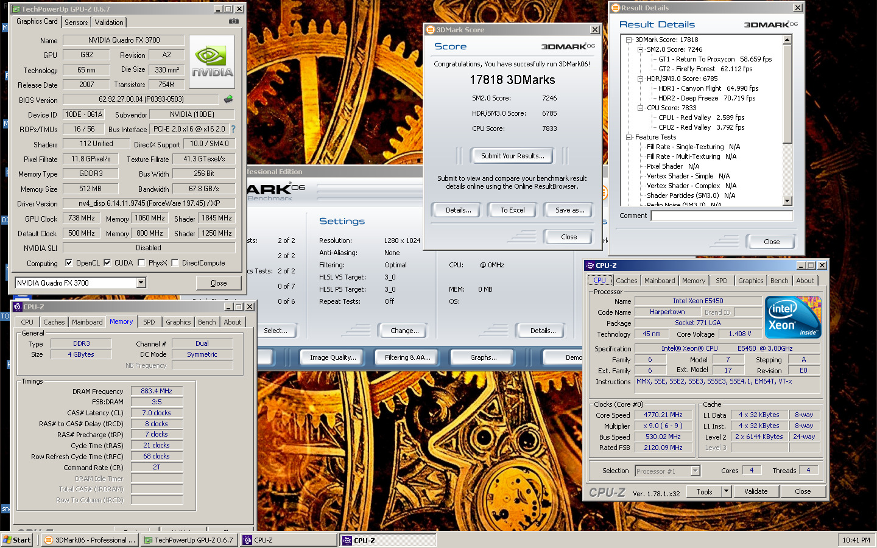This screenshot has height=548, width=877.
Task: Open 3DMark06 Professional from the taskbar
Action: click(x=90, y=540)
